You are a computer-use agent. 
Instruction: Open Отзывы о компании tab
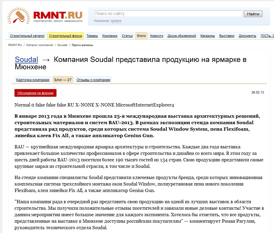click(x=93, y=80)
